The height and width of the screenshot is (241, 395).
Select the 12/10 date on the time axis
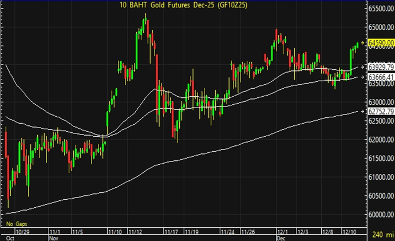point(350,231)
